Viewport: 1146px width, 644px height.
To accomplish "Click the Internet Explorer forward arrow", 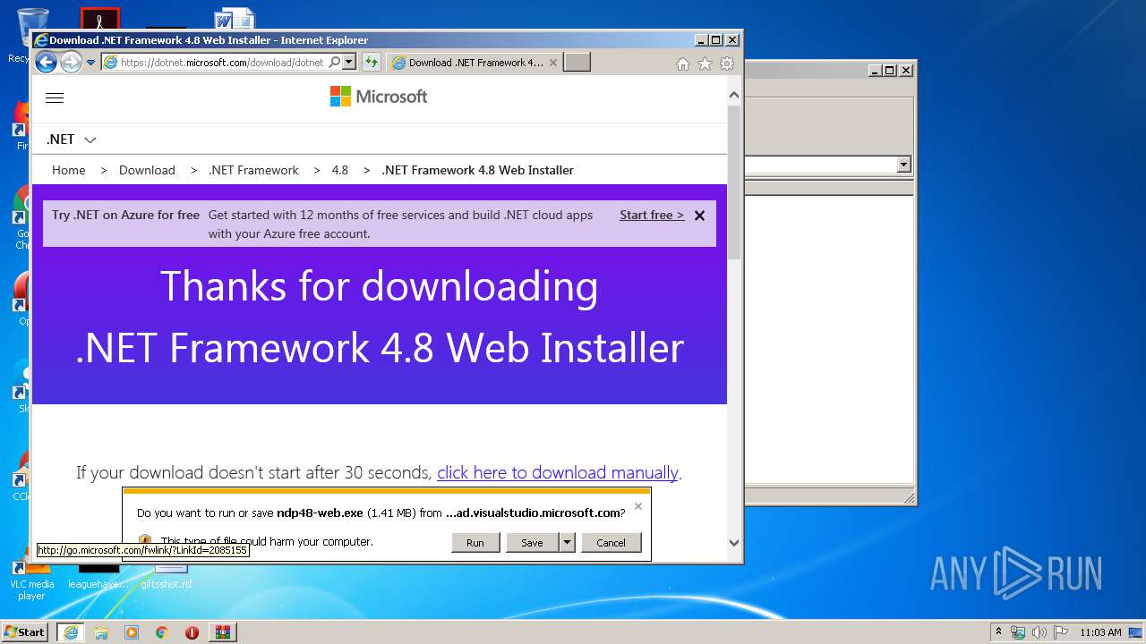I will pos(71,62).
